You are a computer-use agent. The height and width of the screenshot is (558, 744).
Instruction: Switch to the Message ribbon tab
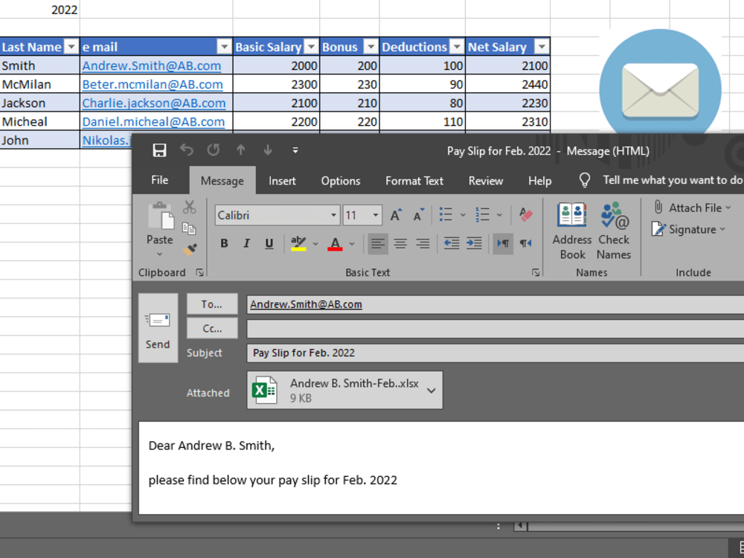[x=222, y=181]
